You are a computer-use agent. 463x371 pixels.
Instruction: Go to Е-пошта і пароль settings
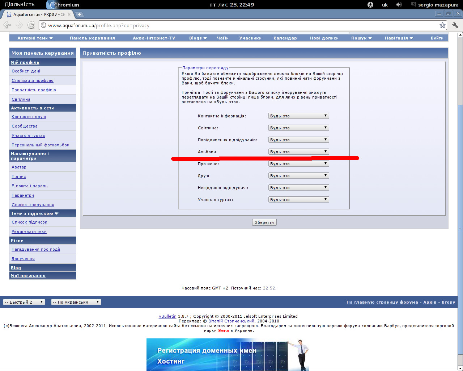coord(30,186)
